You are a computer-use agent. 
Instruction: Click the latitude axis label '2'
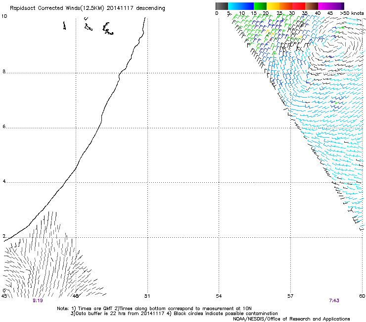[4, 236]
